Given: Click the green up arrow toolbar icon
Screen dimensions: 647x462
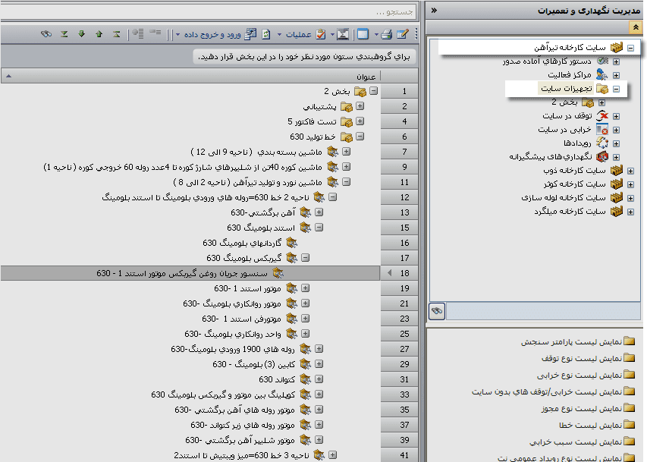Looking at the screenshot, I should [99, 34].
